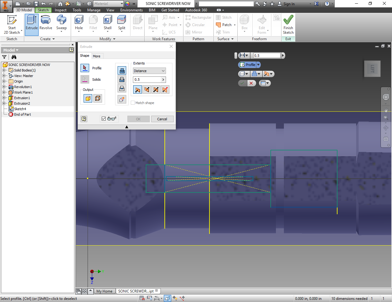392x302 pixels.
Task: Open the Tools ribbon tab
Action: (77, 10)
